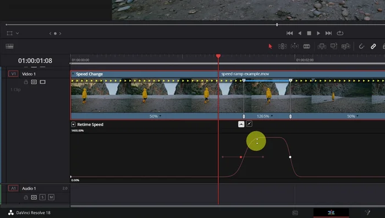Mute the Audio 1 track
385x218 pixels.
(51, 197)
